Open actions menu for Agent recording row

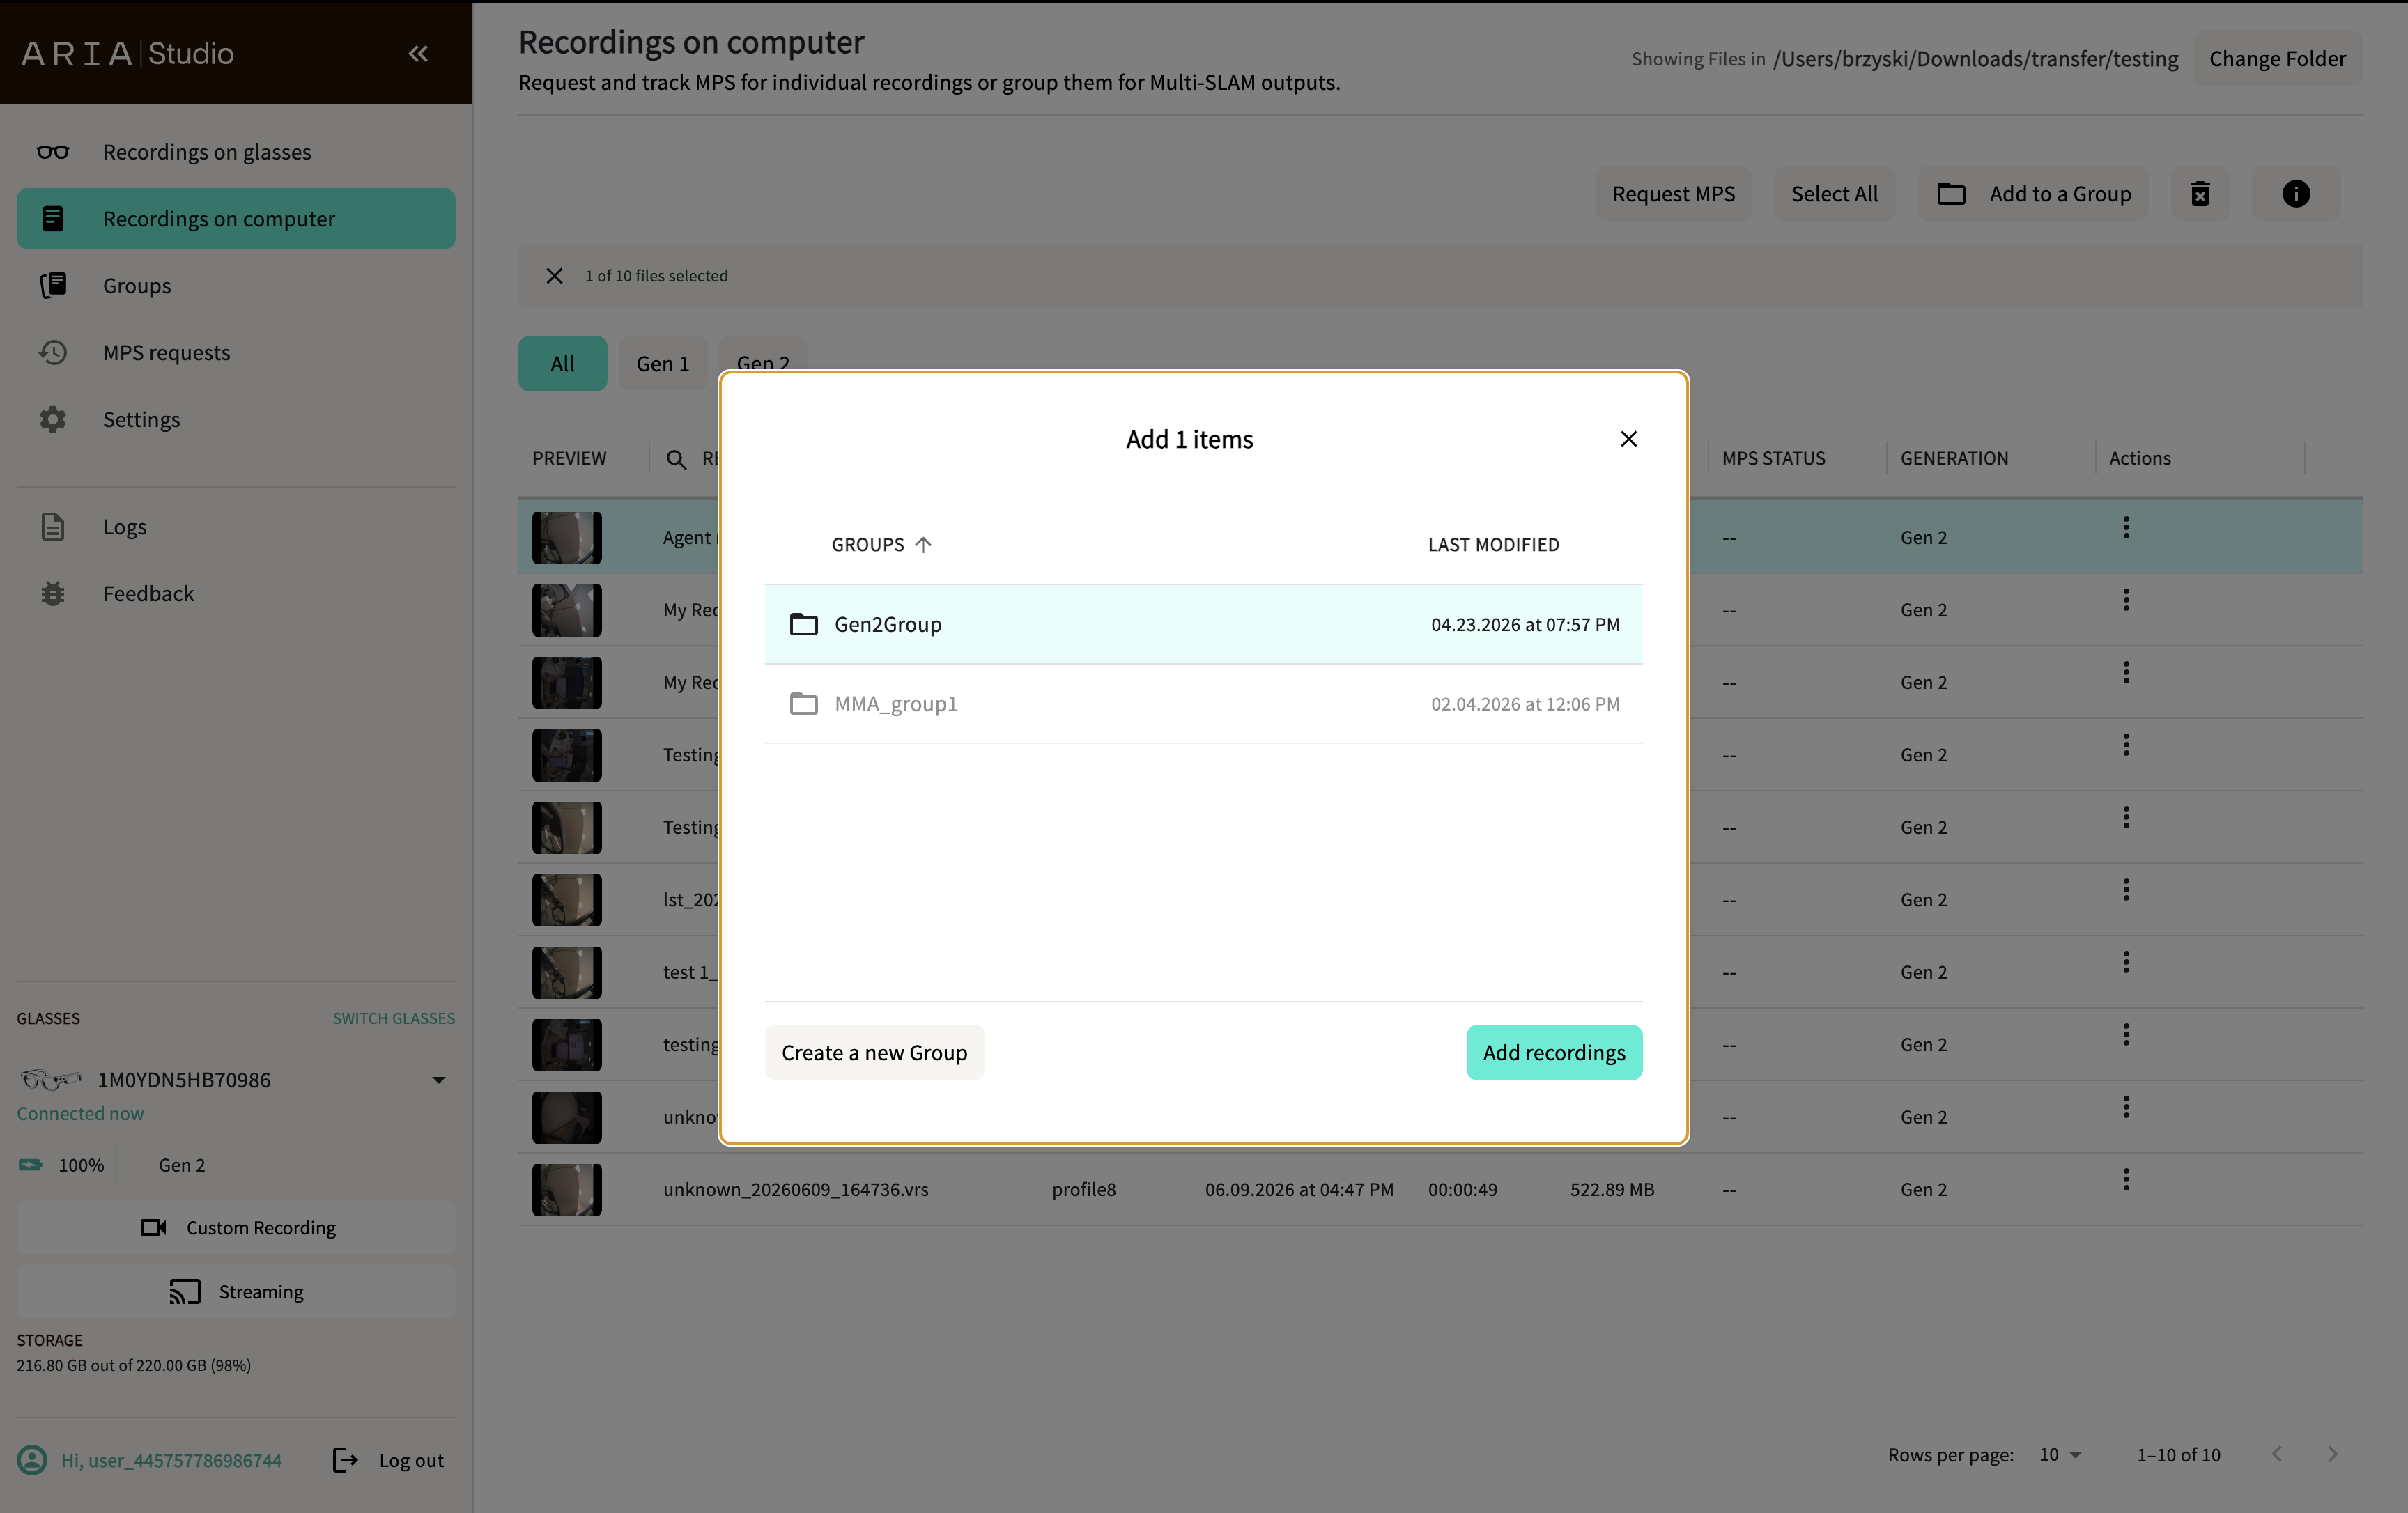coord(2126,527)
